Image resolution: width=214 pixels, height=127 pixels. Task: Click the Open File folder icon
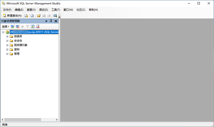click(x=39, y=15)
